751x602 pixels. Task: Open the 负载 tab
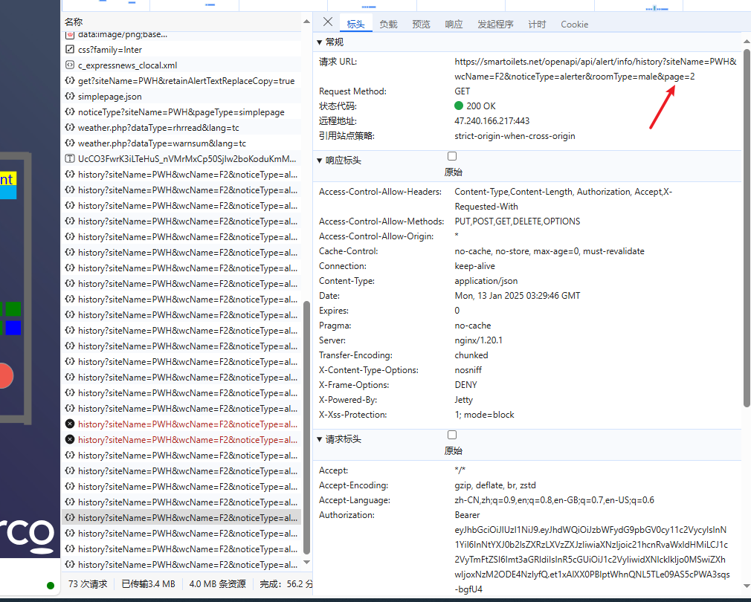(388, 25)
